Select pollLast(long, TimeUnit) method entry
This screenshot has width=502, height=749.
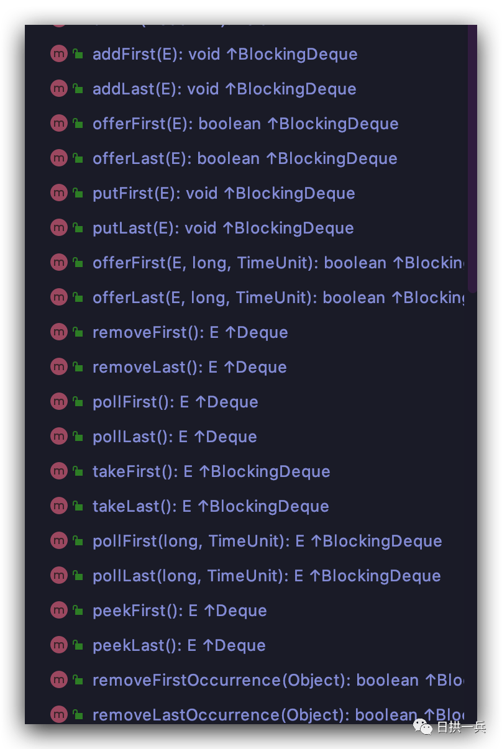click(267, 576)
